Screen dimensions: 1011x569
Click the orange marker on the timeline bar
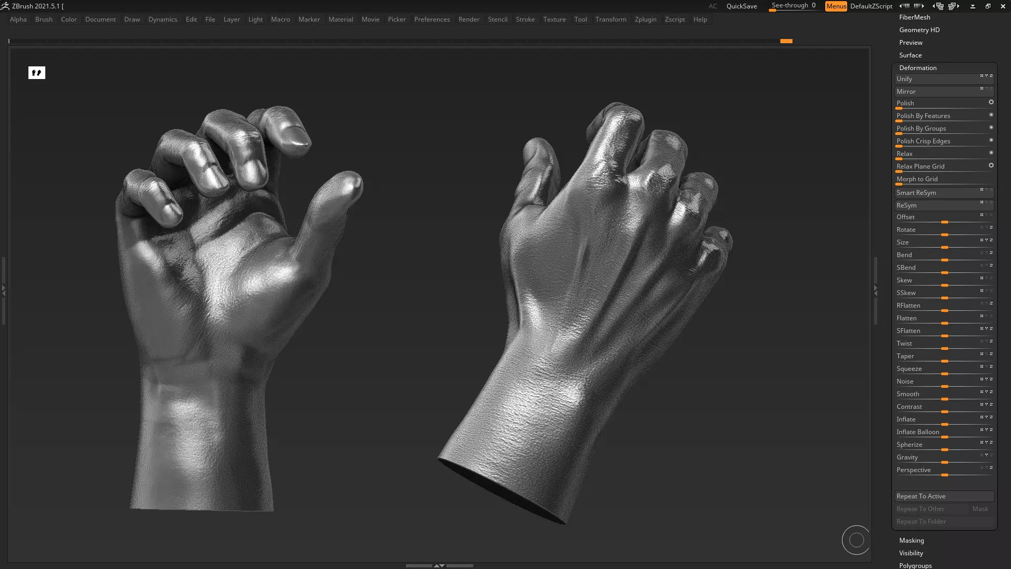786,41
